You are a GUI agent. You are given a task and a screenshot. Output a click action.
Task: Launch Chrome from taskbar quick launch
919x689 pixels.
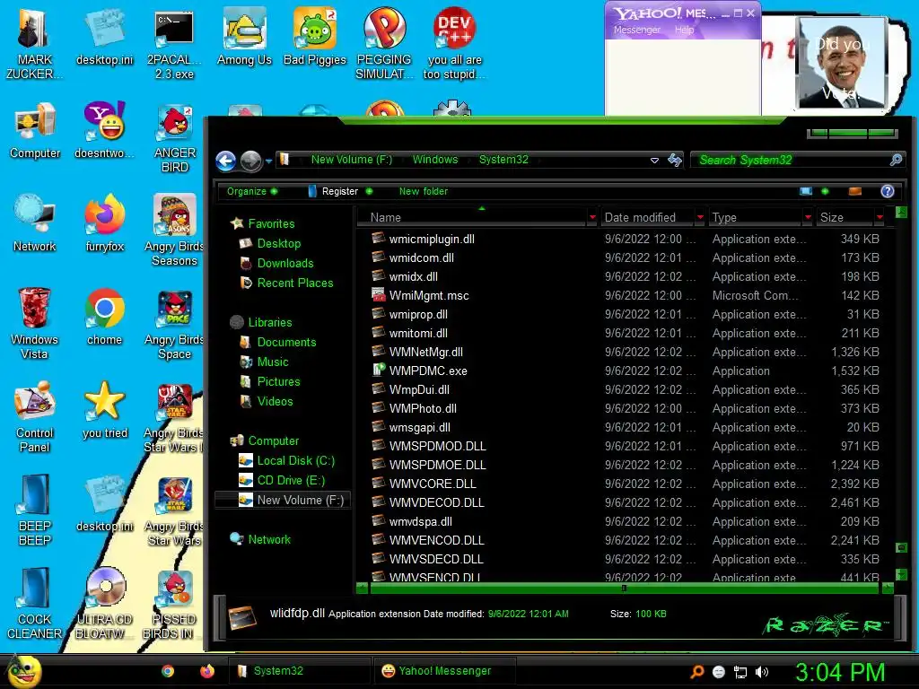tap(168, 671)
